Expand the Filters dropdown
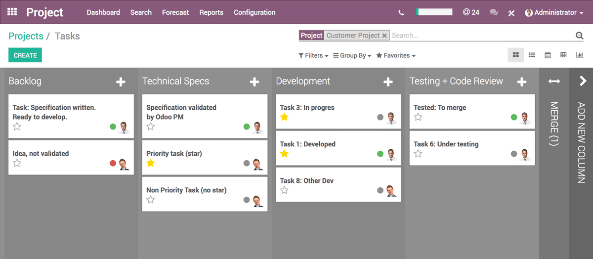Screen dimensions: 593x259 (x=313, y=56)
